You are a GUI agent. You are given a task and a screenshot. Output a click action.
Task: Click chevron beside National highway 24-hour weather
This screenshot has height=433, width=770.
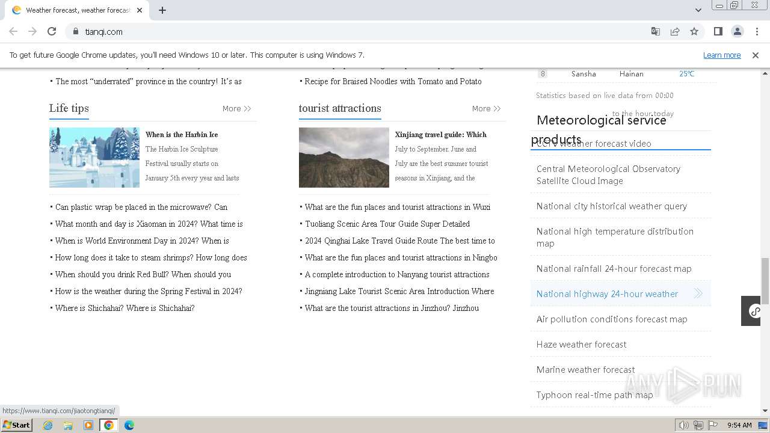pos(698,293)
